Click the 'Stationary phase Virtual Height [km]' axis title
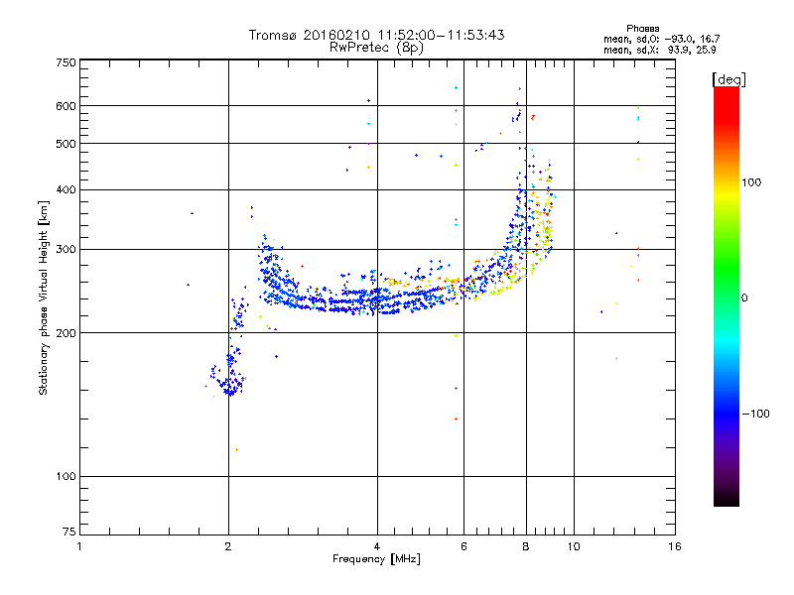Viewport: 794px width, 595px height. coord(44,297)
